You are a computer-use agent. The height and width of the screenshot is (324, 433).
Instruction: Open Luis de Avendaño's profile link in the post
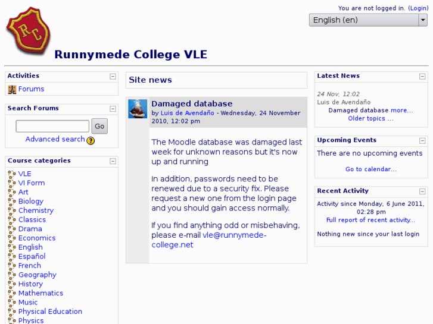(x=188, y=113)
